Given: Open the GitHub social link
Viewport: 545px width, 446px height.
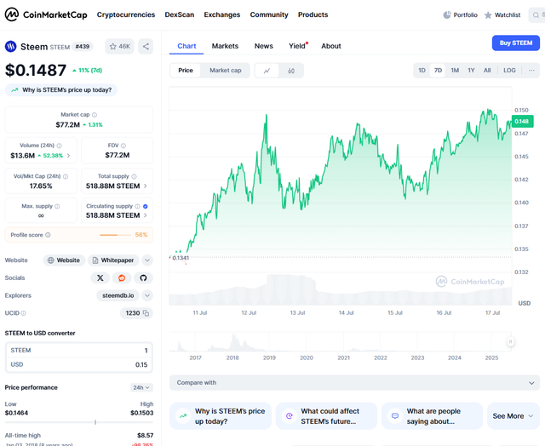Looking at the screenshot, I should 143,277.
